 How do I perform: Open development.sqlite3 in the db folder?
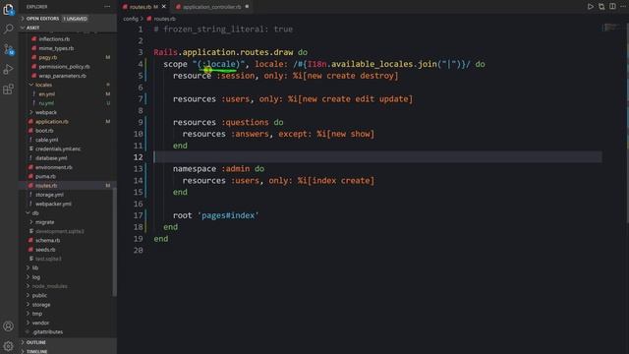coord(59,231)
